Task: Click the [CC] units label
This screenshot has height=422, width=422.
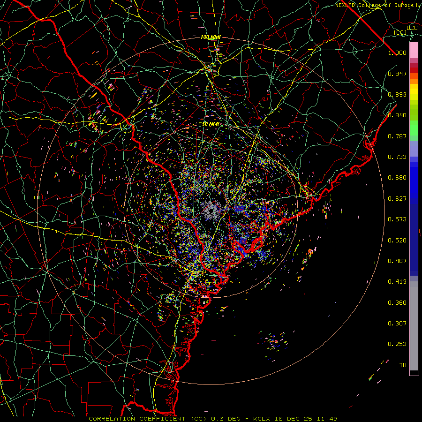Action: (400, 32)
